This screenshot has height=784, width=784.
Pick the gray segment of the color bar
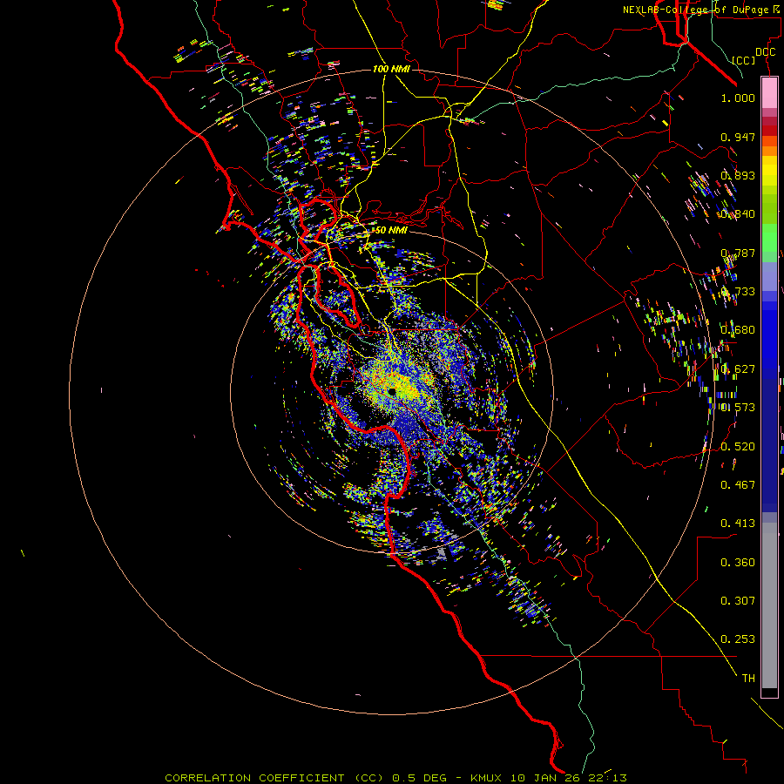tap(769, 605)
